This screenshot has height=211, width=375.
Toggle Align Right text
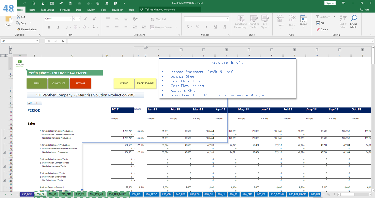(x=125, y=27)
